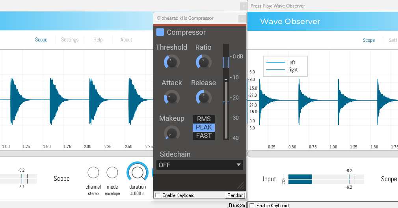Select RMS detection mode
This screenshot has height=208, width=398.
pos(204,119)
